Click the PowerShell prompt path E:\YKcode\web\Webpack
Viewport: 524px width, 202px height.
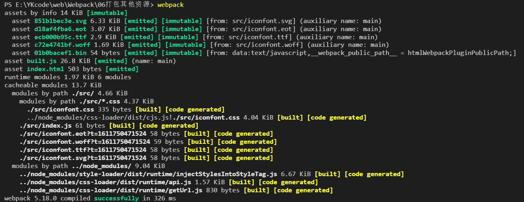coord(56,4)
